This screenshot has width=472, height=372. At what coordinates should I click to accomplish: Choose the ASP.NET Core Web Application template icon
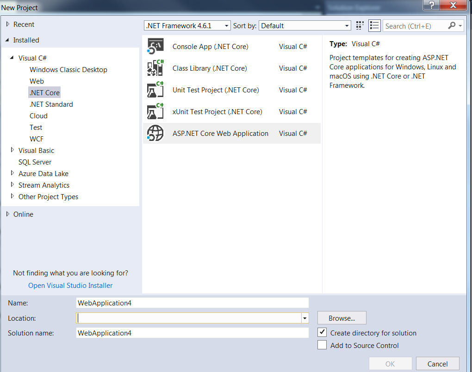(x=155, y=133)
